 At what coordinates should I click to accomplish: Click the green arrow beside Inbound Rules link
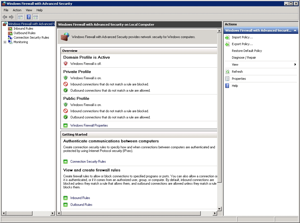pos(65,198)
